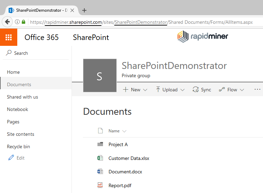This screenshot has height=193, width=263.
Task: Click the Project A folder icon
Action: click(x=100, y=144)
